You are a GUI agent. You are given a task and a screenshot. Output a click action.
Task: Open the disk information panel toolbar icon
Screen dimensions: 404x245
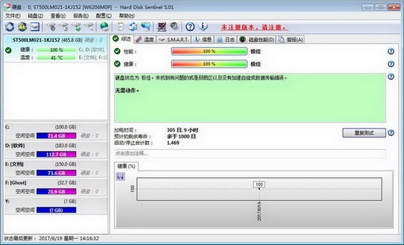click(35, 27)
